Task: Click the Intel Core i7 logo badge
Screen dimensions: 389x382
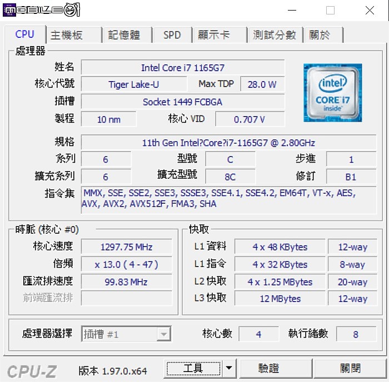Action: tap(332, 93)
